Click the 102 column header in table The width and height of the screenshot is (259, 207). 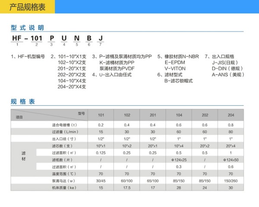(x=127, y=115)
